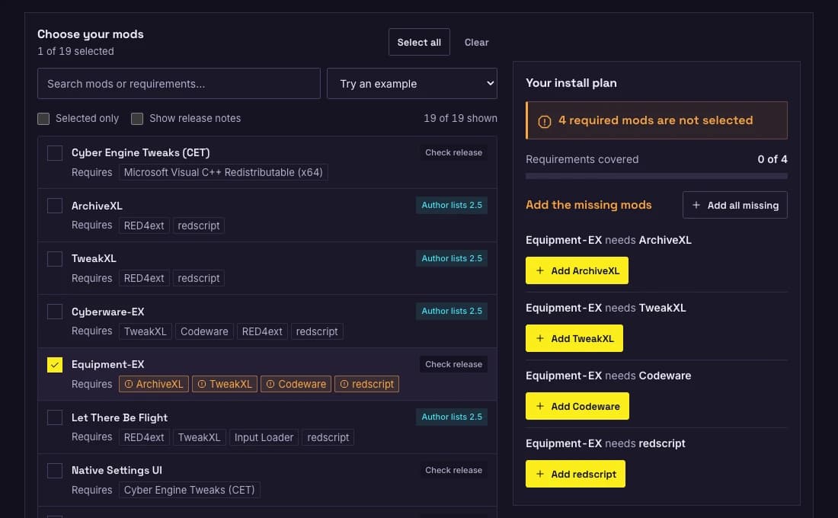This screenshot has height=518, width=838.
Task: Click Check release badge for Equipment-EX
Action: 453,364
